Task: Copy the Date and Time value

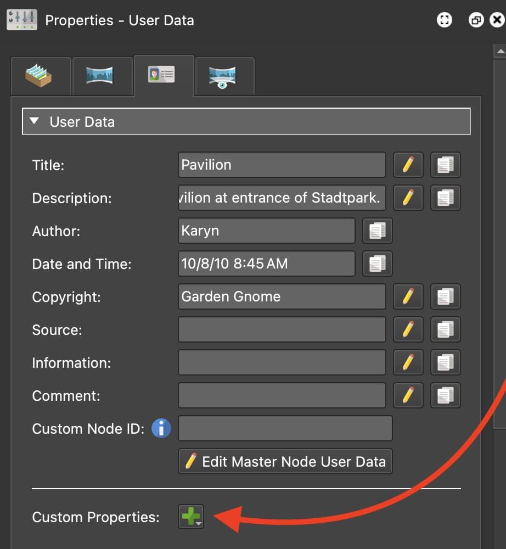Action: (377, 264)
